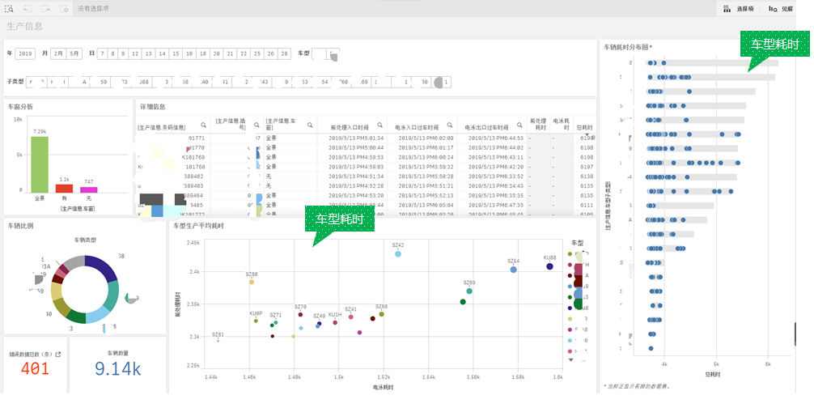The height and width of the screenshot is (408, 814).
Task: Open the smart search tool in the selection bar
Action: (10, 9)
